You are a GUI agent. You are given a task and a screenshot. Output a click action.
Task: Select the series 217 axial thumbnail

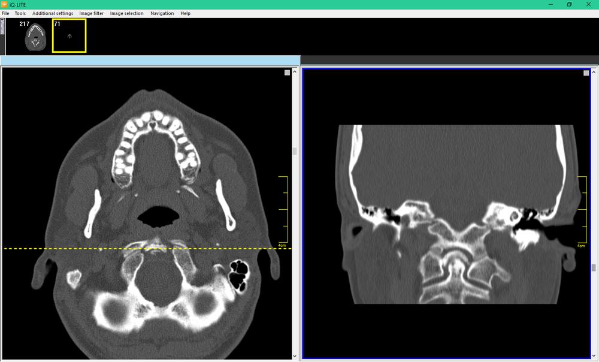(35, 36)
